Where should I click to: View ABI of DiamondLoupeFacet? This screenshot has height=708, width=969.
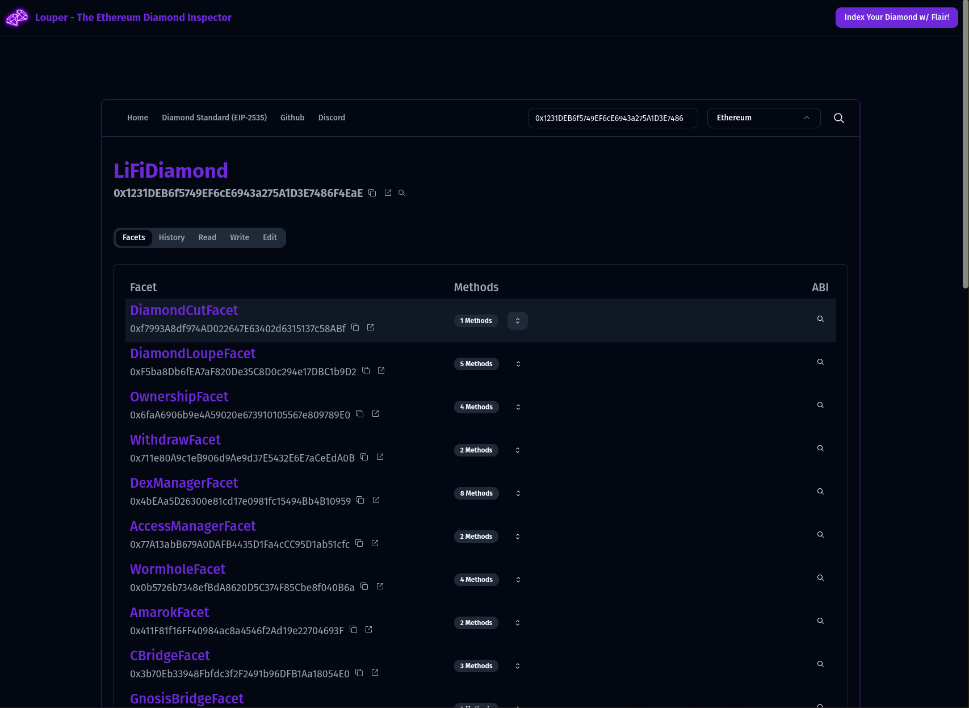pyautogui.click(x=820, y=362)
